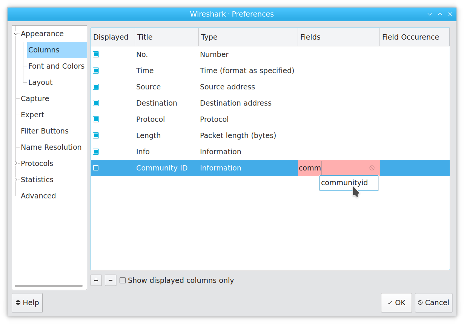The width and height of the screenshot is (464, 324).
Task: Enable Displayed for Community ID row
Action: [x=96, y=168]
